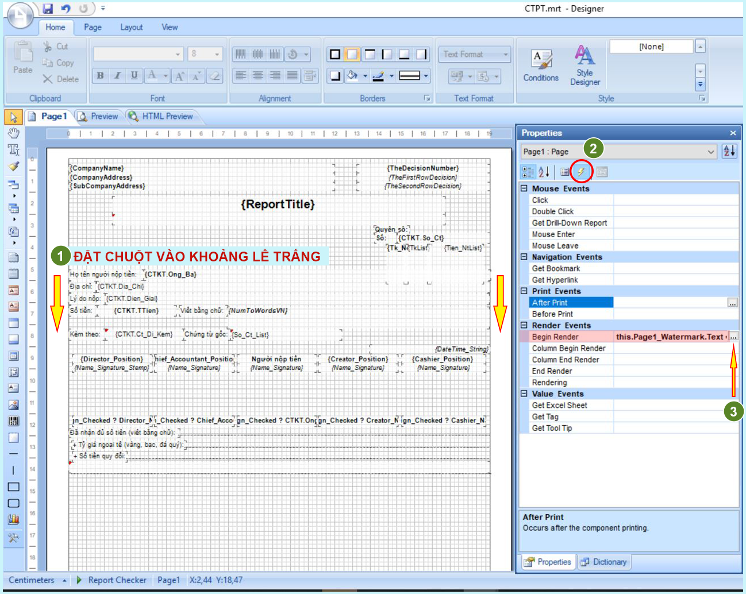
Task: Open the Preview tab
Action: (x=98, y=116)
